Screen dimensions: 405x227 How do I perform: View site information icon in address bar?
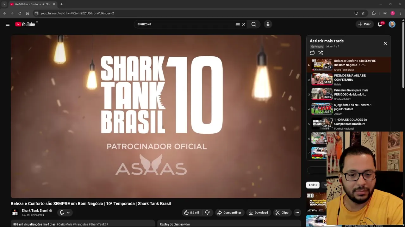click(x=36, y=13)
